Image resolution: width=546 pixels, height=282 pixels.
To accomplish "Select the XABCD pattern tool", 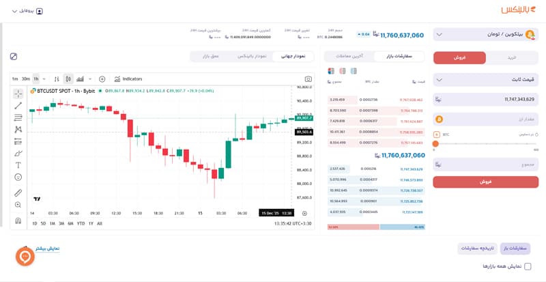I will pyautogui.click(x=18, y=130).
